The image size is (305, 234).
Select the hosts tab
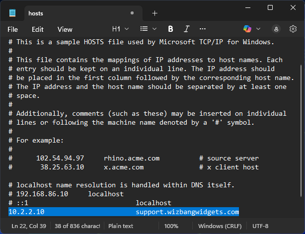83,13
